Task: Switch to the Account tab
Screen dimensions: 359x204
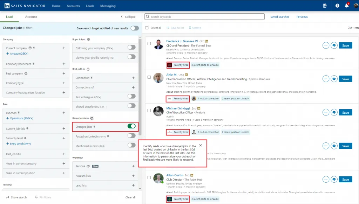Action: (31, 17)
